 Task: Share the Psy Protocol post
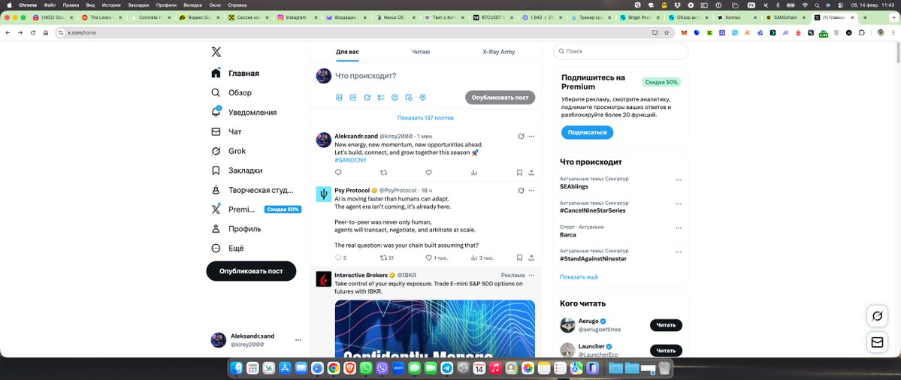(531, 258)
